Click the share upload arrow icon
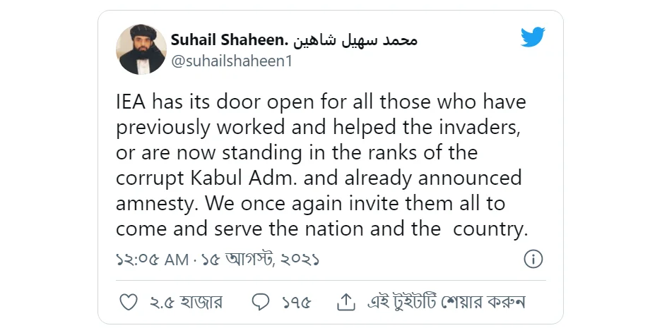Image resolution: width=650 pixels, height=328 pixels. [x=346, y=303]
